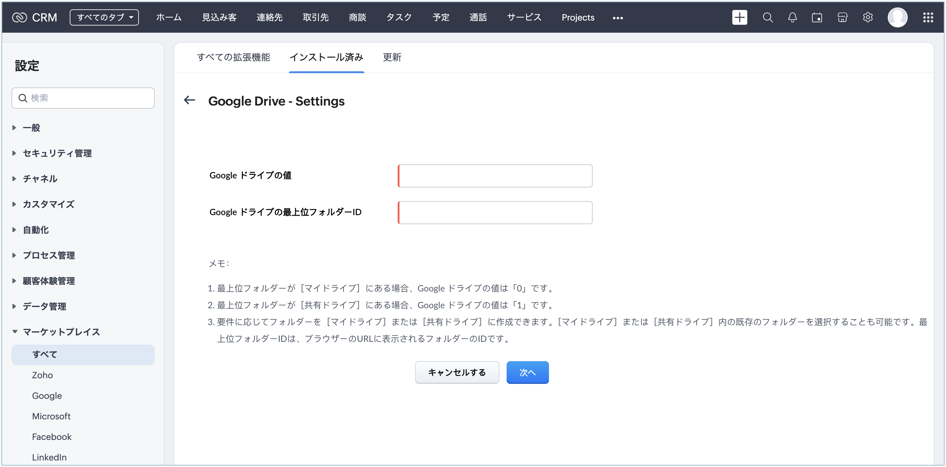
Task: Collapse the マーケットプレイス section
Action: click(x=61, y=332)
